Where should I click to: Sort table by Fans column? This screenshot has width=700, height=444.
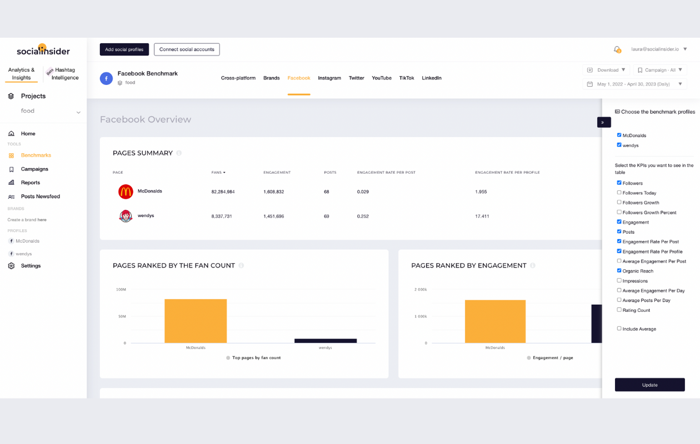[x=218, y=173]
